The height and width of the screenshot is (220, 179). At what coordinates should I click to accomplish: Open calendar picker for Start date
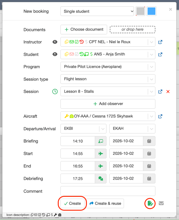point(149,154)
